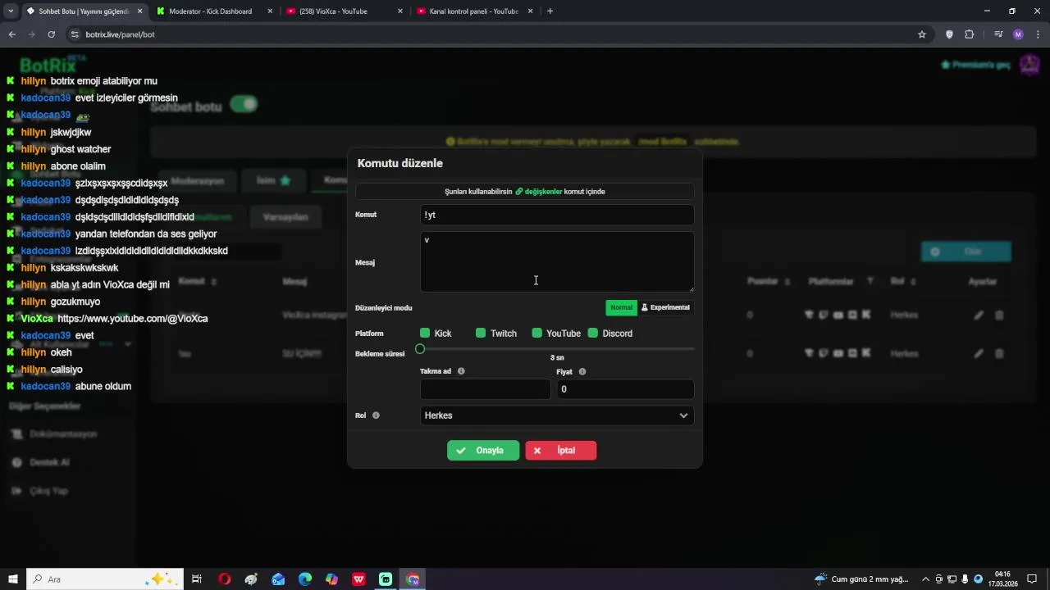
Task: Confirm with the Onayla button
Action: pos(483,451)
